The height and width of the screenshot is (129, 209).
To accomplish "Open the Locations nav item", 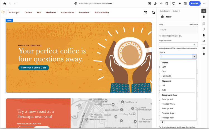I will coord(84,13).
